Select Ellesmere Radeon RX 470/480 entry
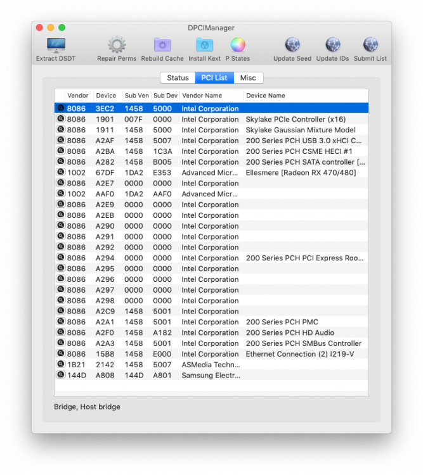The height and width of the screenshot is (475, 423). coord(301,173)
